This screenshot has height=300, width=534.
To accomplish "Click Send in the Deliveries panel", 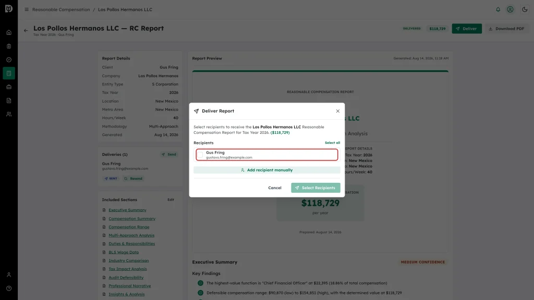I will click(x=169, y=154).
